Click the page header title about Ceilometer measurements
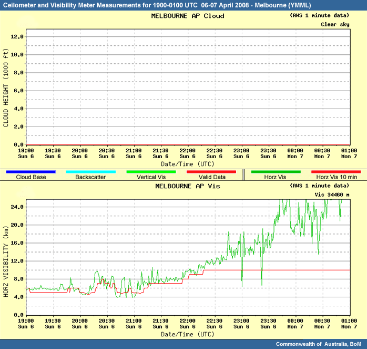 pos(157,5)
